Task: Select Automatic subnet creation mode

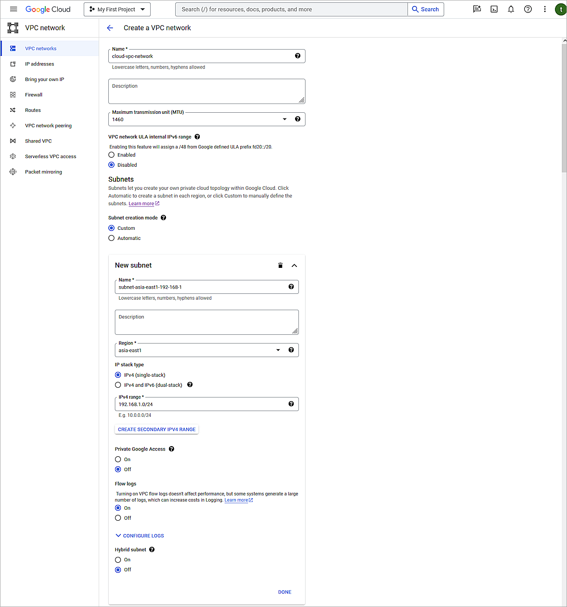Action: click(111, 238)
